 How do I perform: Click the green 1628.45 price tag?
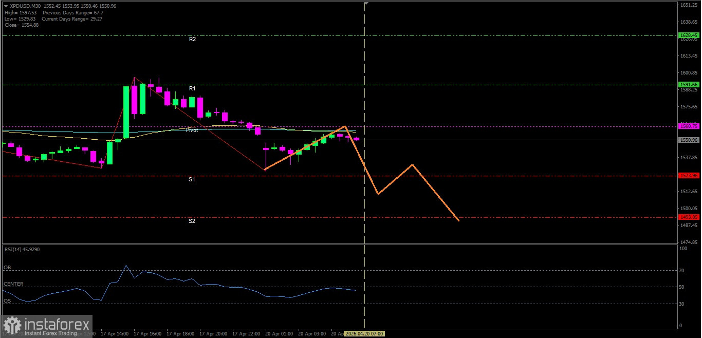[689, 35]
